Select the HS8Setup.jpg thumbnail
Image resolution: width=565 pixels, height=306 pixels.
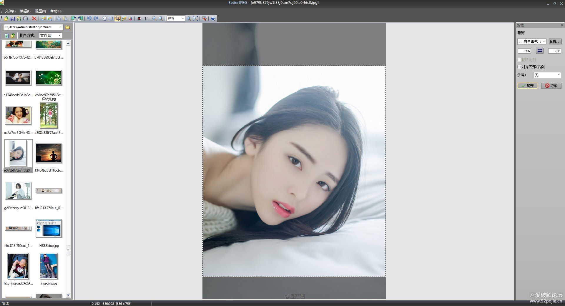tap(49, 229)
